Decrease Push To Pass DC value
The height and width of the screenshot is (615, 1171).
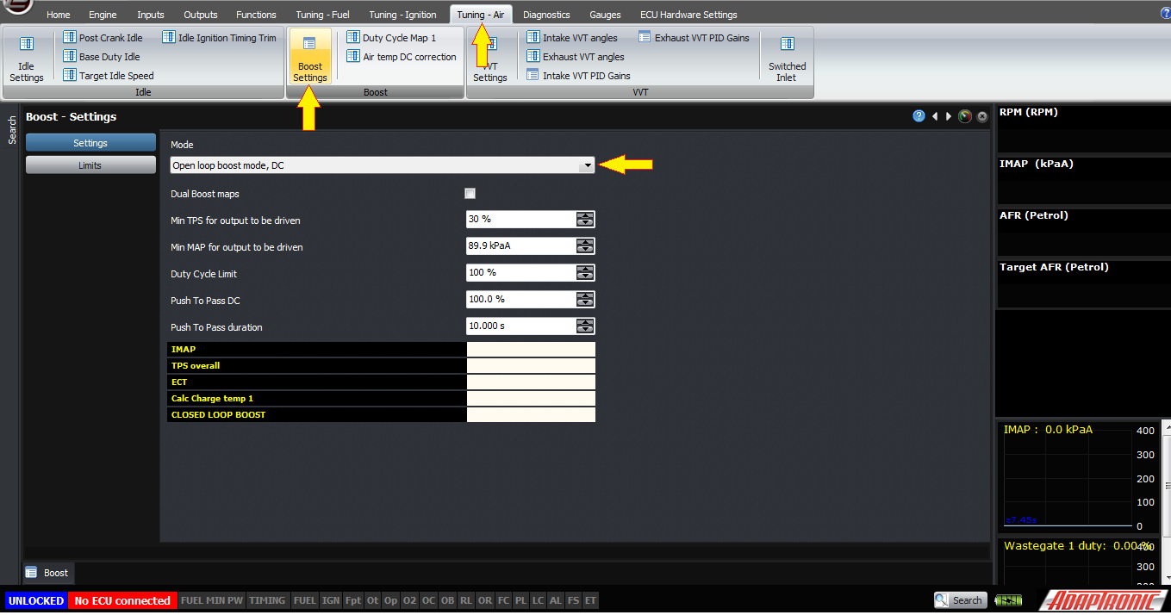click(x=585, y=304)
